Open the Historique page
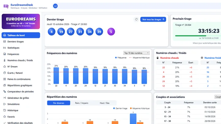This screenshot has height=124, width=221. click(21, 110)
